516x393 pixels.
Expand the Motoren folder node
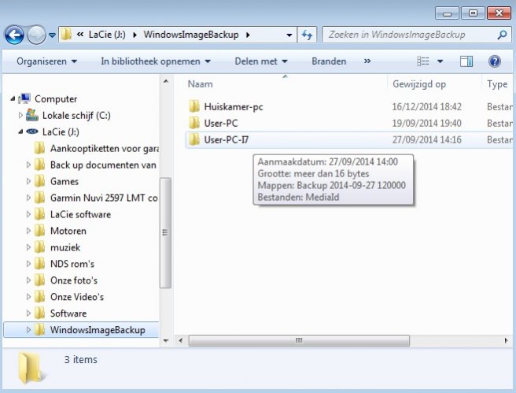(28, 231)
